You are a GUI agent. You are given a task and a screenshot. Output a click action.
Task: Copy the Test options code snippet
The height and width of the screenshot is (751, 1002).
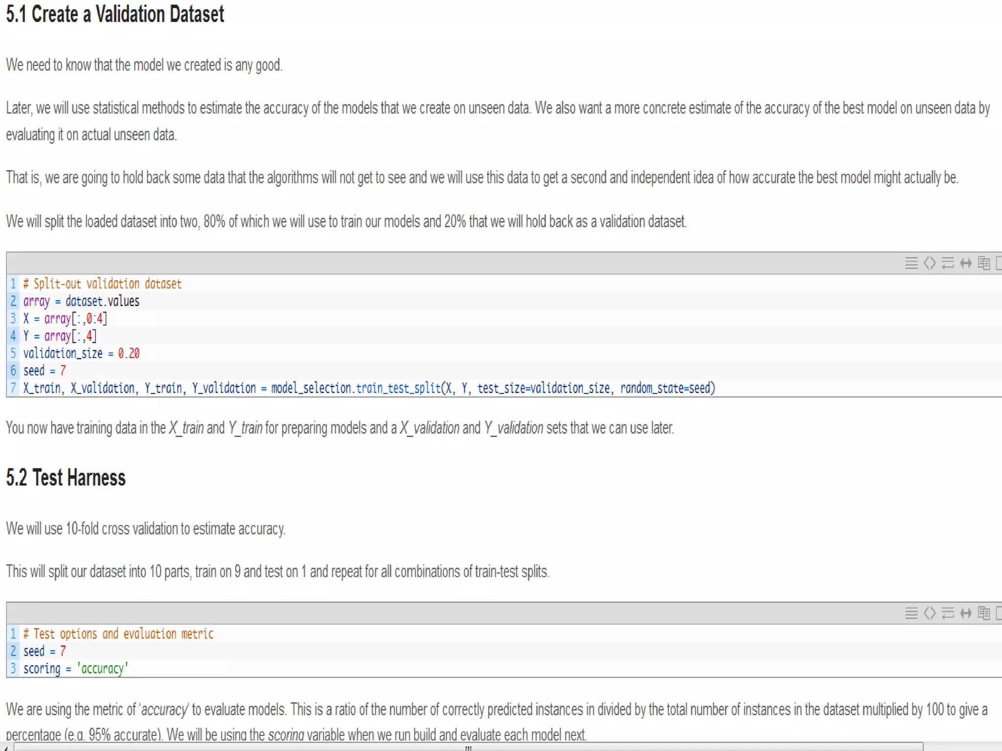tap(984, 613)
